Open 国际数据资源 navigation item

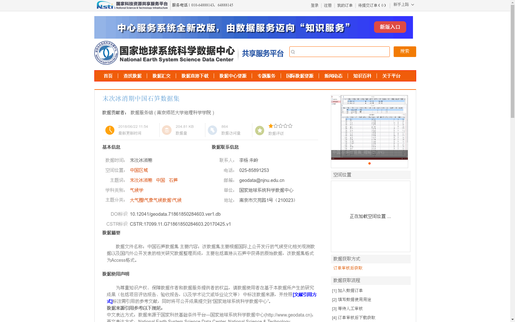[x=300, y=76]
